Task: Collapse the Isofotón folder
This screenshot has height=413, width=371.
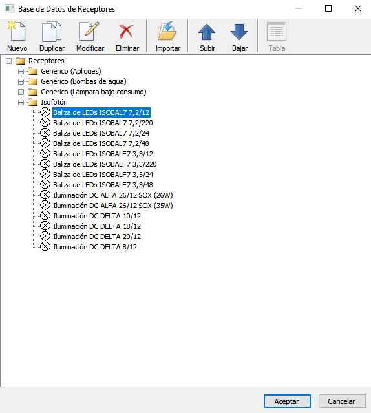Action: coord(21,102)
